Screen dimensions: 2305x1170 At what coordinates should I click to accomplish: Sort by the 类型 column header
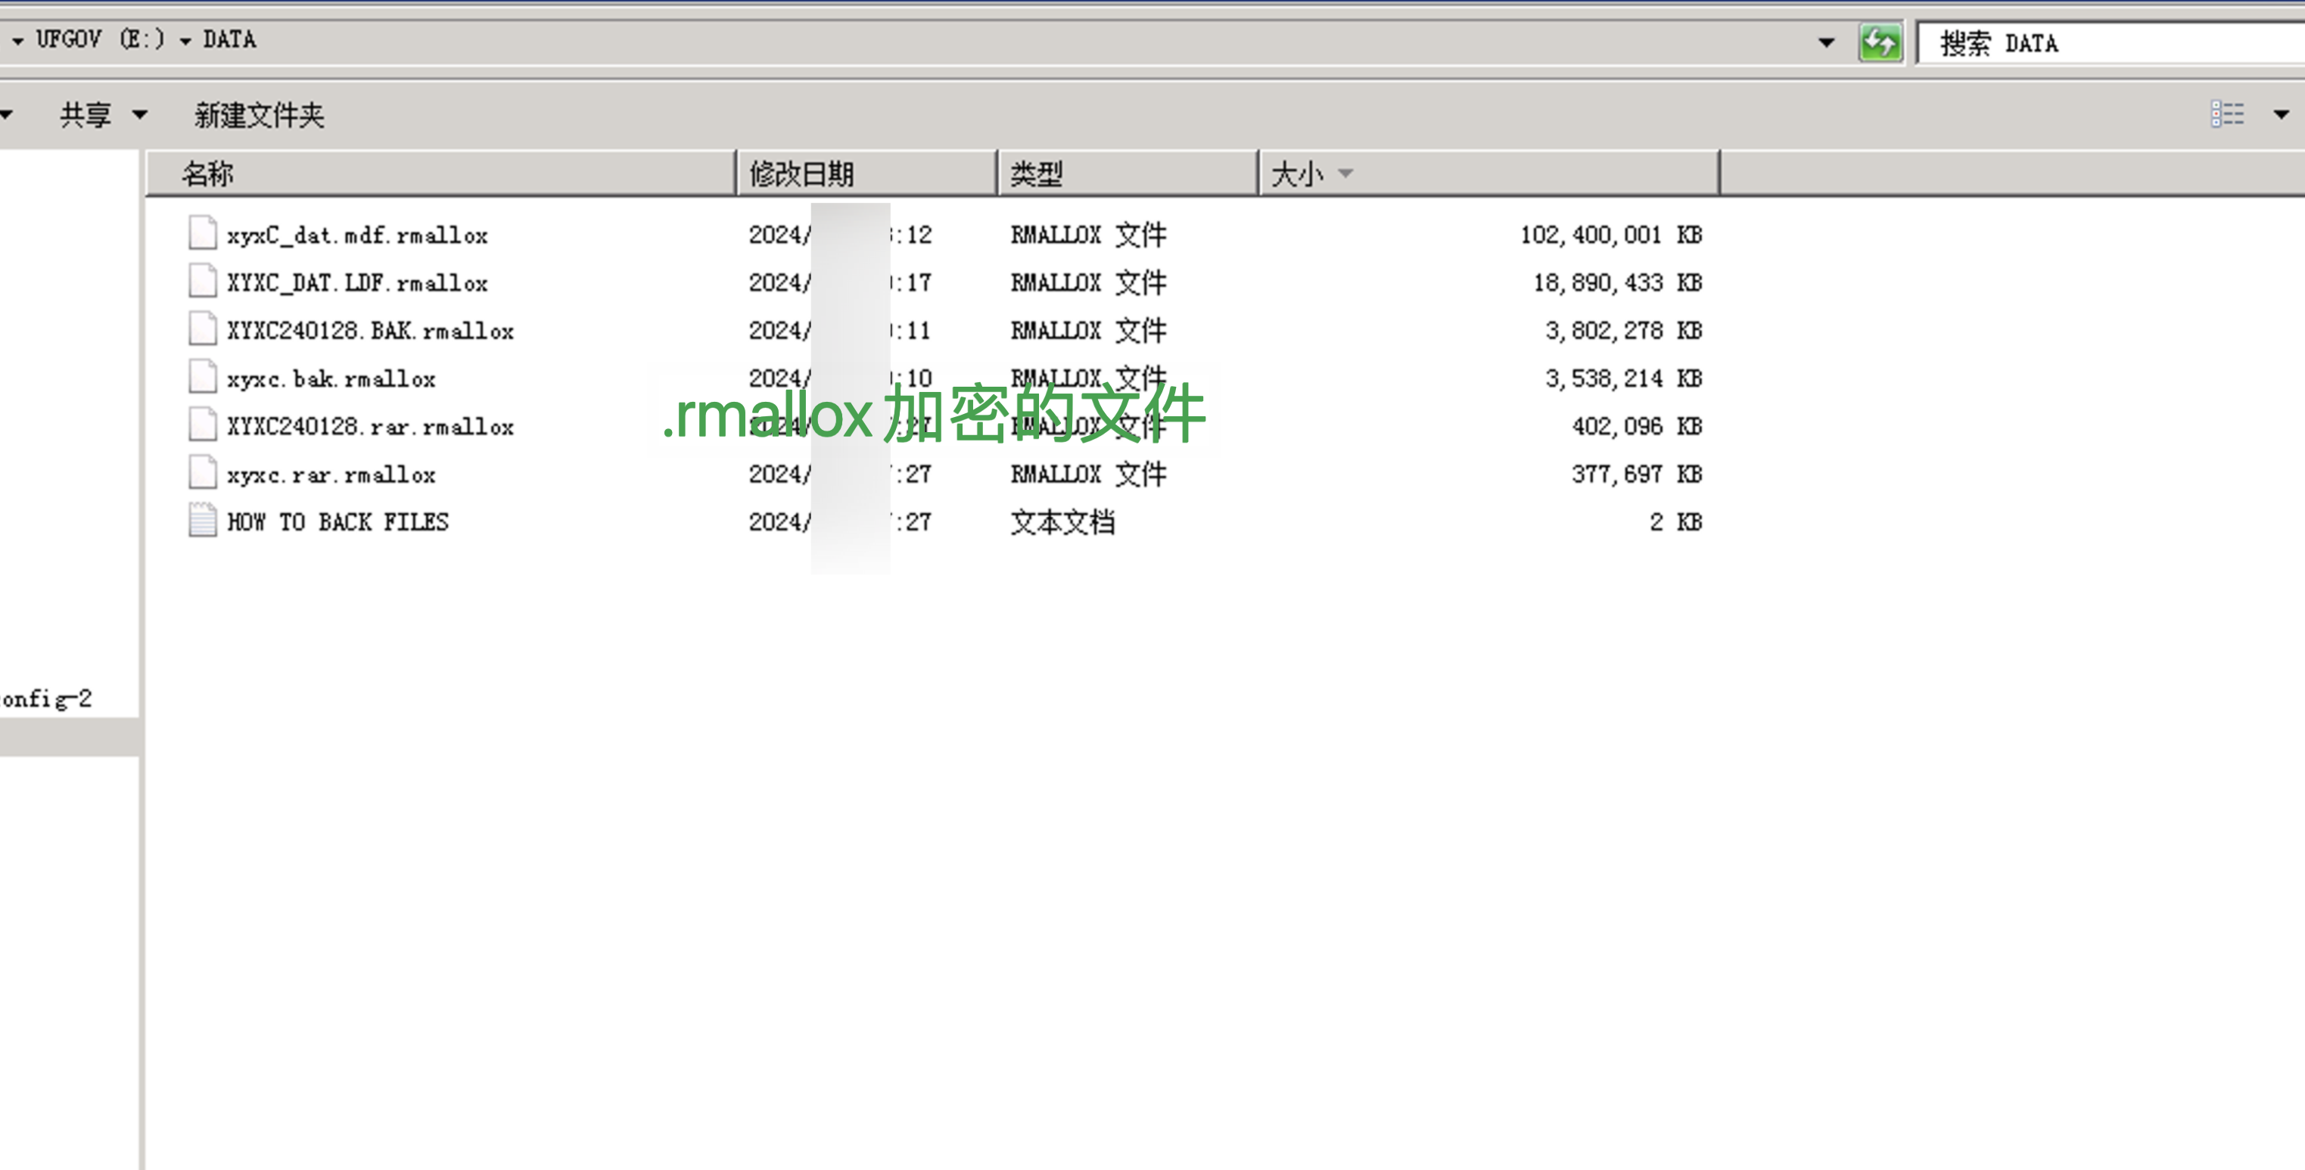(1128, 173)
